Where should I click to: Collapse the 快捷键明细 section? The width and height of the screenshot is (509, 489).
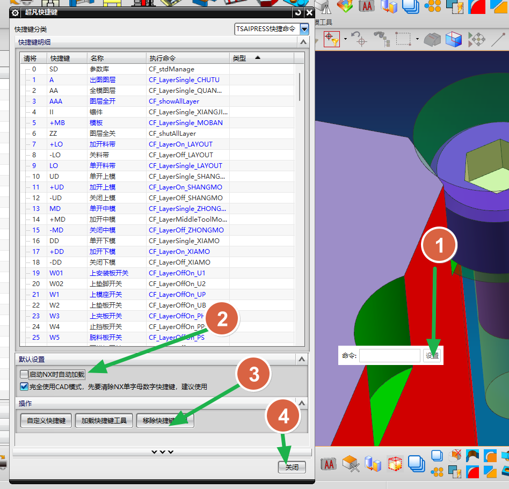point(303,42)
